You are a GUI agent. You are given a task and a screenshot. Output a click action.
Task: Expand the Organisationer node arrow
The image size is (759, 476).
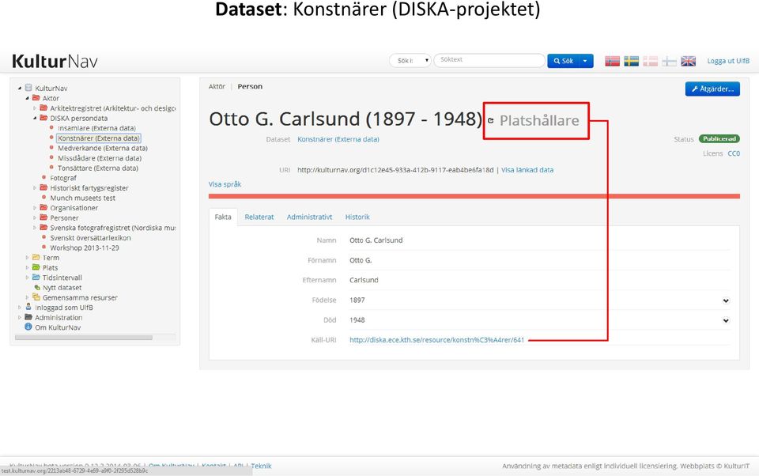[35, 208]
